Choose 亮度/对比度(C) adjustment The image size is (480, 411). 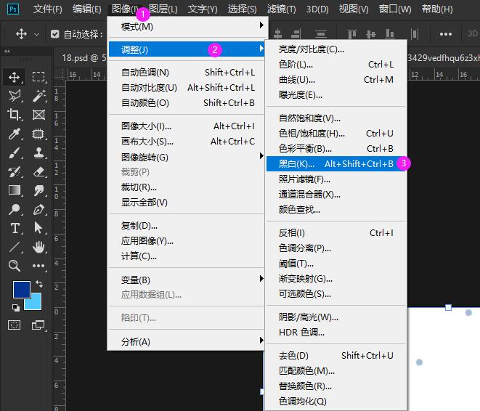(x=335, y=49)
